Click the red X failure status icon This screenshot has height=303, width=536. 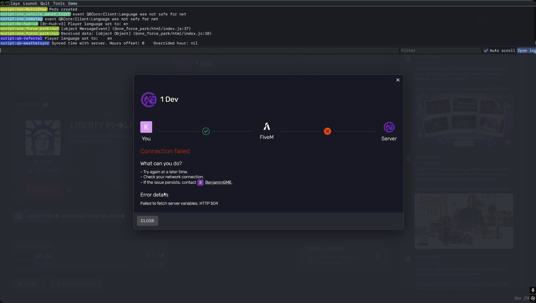[x=327, y=131]
